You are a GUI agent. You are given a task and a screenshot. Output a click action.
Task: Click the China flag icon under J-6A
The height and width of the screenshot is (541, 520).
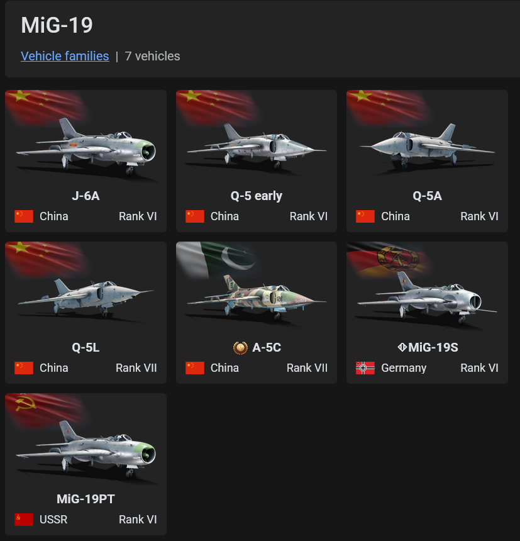coord(24,216)
